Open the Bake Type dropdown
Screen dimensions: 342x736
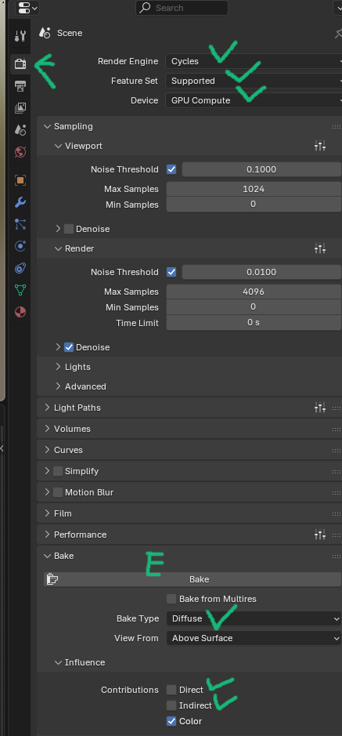pyautogui.click(x=254, y=618)
